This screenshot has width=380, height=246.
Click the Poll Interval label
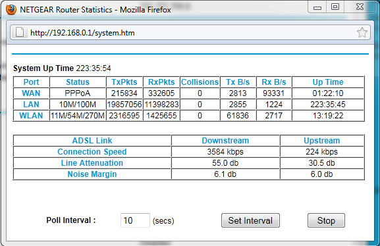[71, 220]
